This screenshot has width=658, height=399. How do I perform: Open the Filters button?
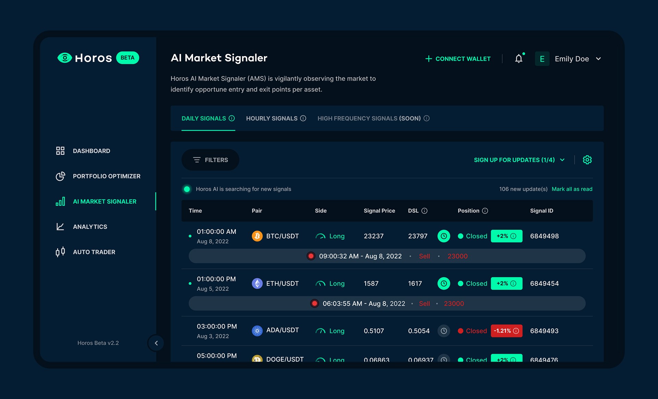pyautogui.click(x=210, y=160)
